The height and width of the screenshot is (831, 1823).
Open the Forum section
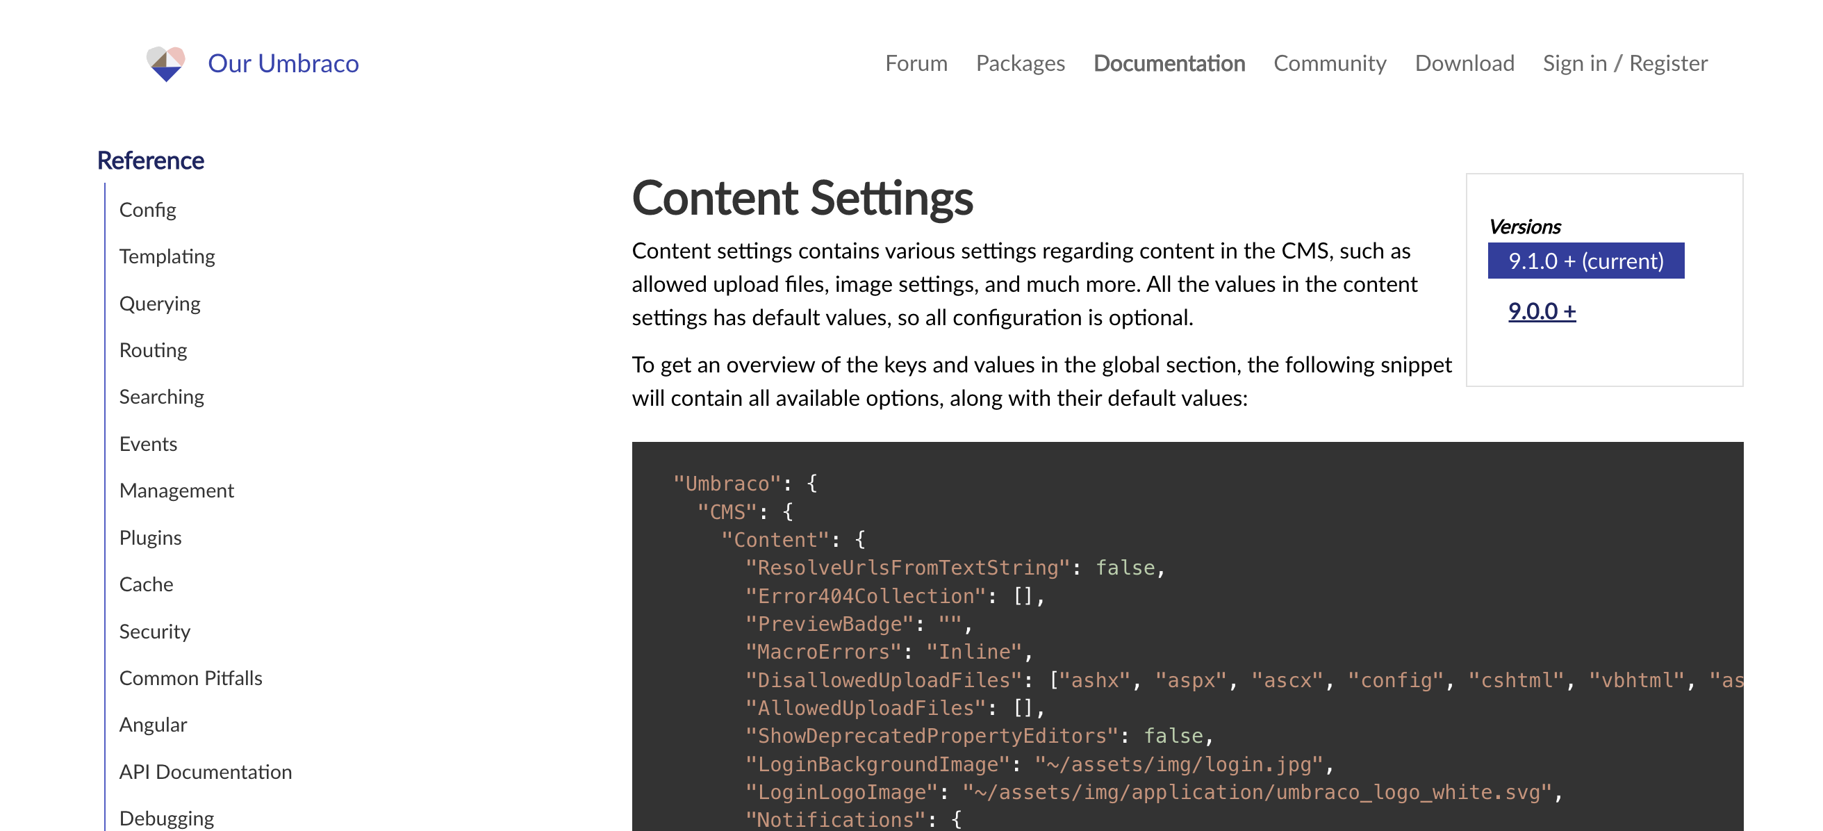(x=916, y=63)
